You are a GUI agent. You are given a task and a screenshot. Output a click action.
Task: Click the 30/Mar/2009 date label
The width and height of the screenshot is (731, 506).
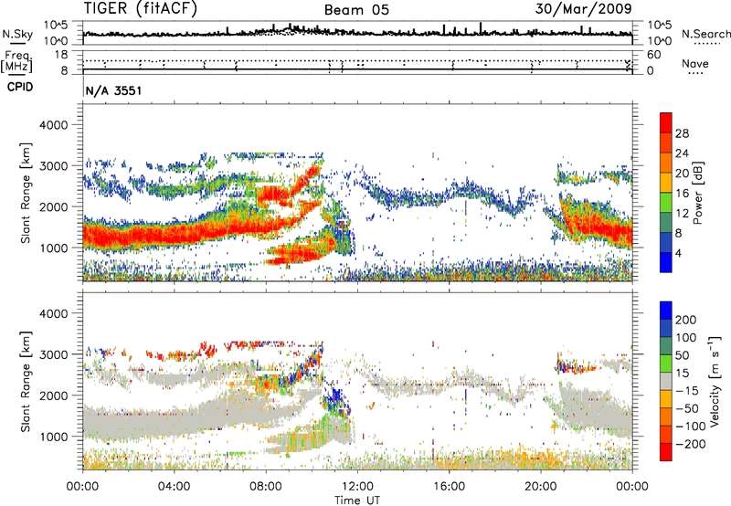pyautogui.click(x=583, y=9)
